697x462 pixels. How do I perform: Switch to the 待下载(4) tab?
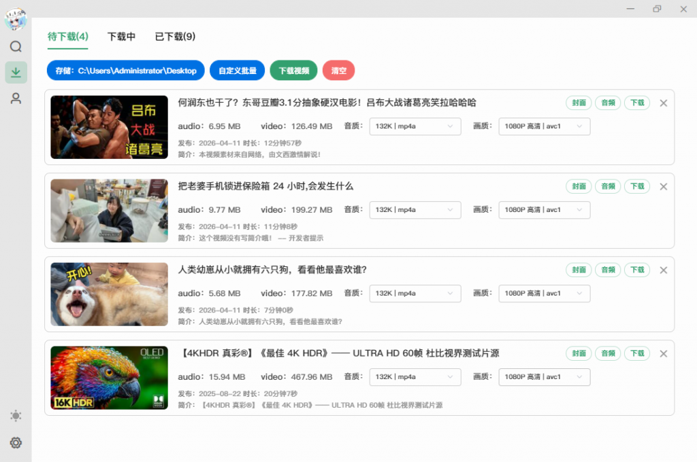point(68,37)
